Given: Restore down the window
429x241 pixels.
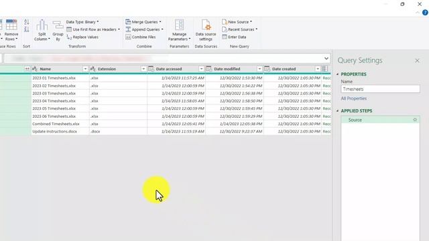Looking at the screenshot, I should [x=402, y=4].
